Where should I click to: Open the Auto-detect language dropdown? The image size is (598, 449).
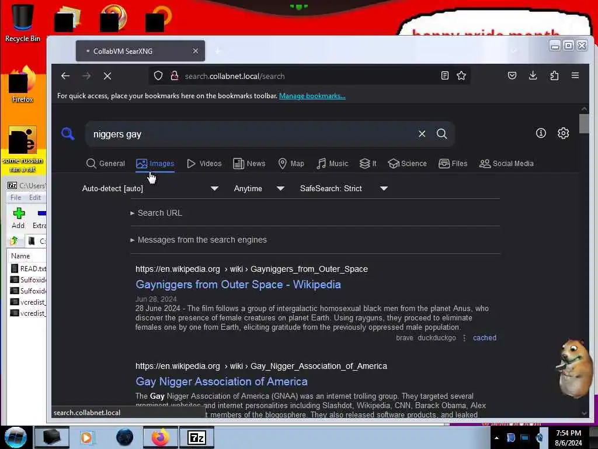click(150, 188)
